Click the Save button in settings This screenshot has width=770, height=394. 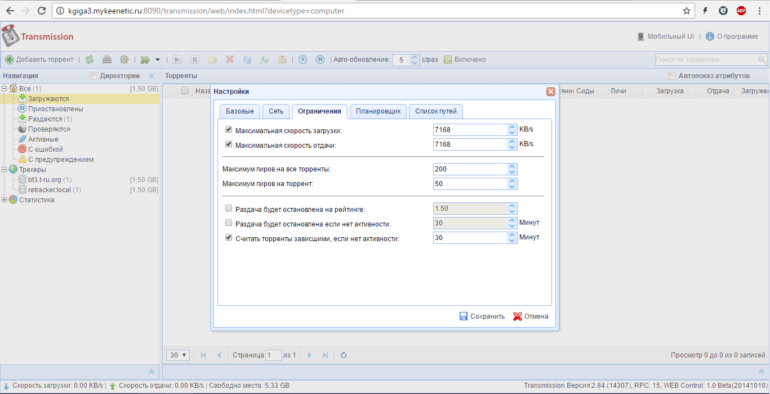pos(482,316)
